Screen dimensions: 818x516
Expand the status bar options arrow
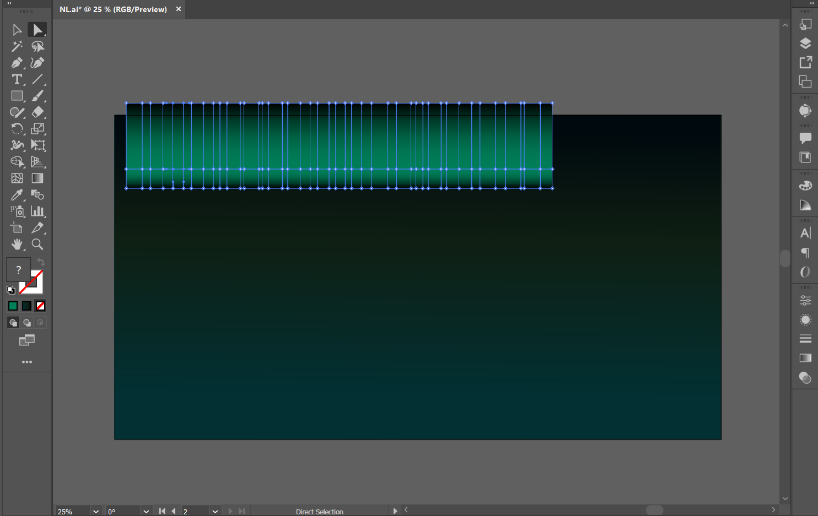395,511
